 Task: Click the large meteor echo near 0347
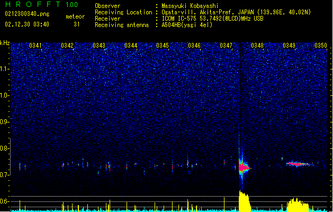(x=244, y=167)
